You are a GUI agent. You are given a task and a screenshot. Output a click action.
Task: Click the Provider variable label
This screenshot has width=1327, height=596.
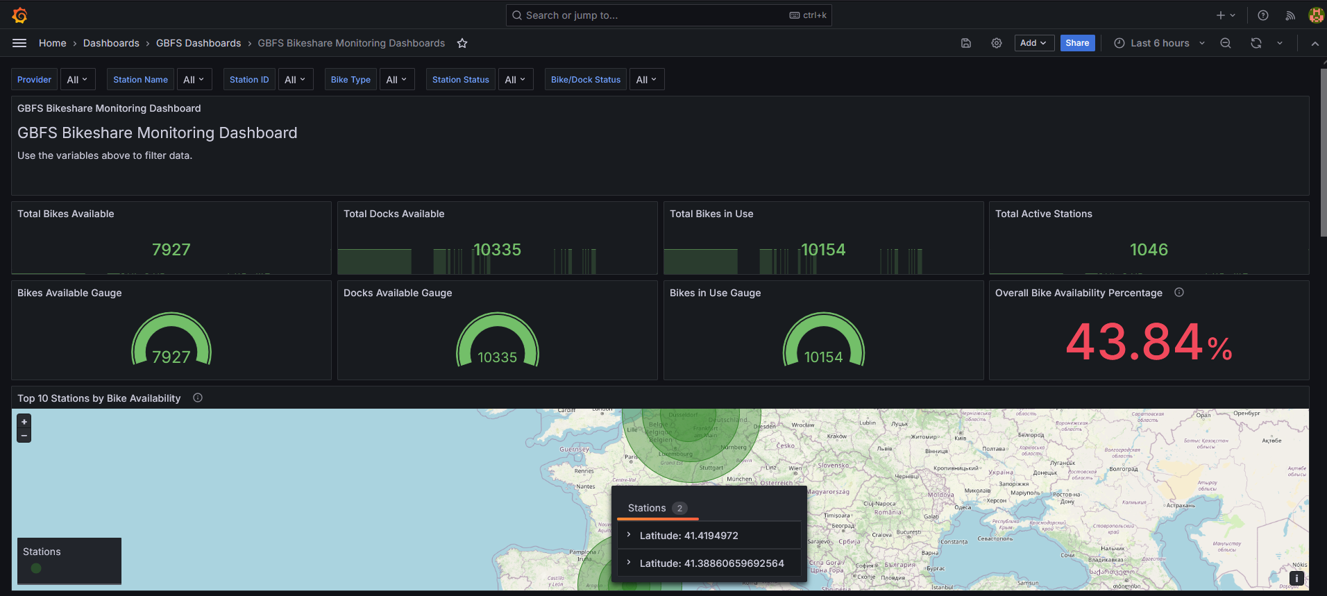(34, 79)
